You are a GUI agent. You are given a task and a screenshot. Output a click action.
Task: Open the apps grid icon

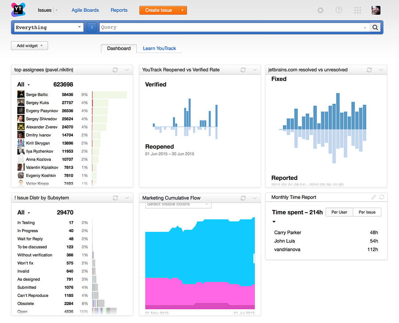tap(357, 10)
